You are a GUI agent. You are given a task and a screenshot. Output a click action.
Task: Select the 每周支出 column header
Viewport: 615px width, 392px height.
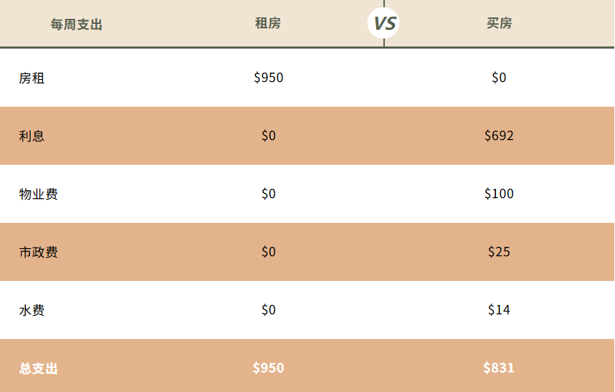pos(76,25)
